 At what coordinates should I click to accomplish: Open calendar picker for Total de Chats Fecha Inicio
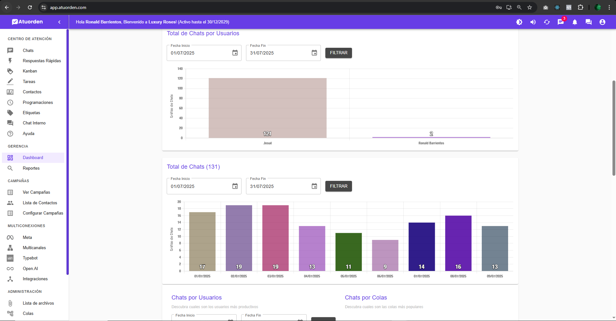pyautogui.click(x=235, y=186)
